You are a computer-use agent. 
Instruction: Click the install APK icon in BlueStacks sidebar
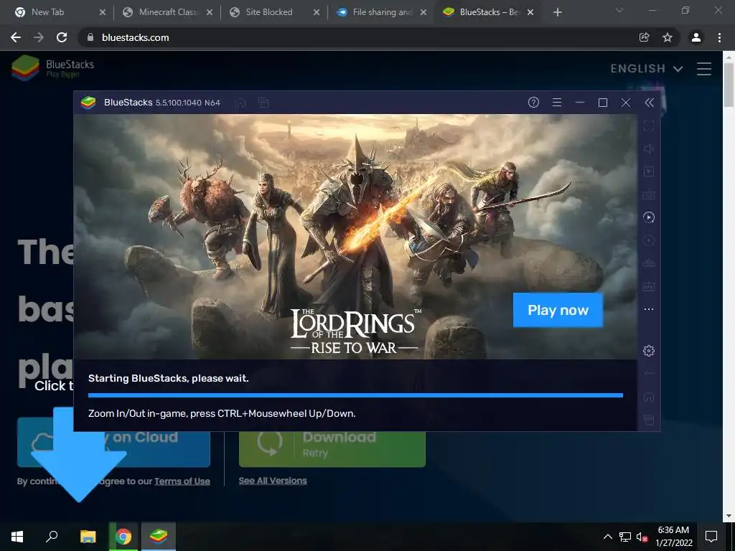coord(649,286)
